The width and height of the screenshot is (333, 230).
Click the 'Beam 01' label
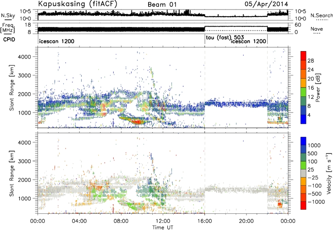click(x=162, y=5)
